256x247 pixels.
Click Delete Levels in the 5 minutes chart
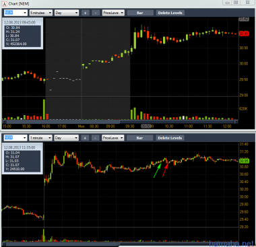point(170,13)
